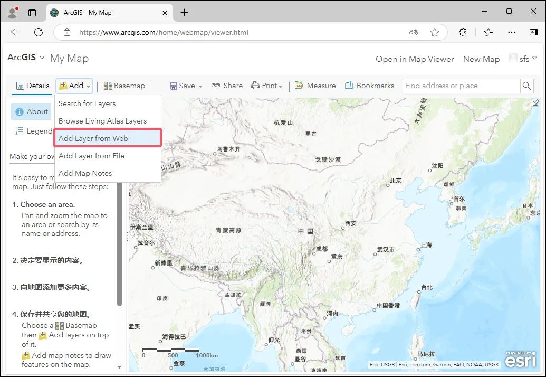Show the About panel
Screen dimensions: 546x377
(31, 111)
